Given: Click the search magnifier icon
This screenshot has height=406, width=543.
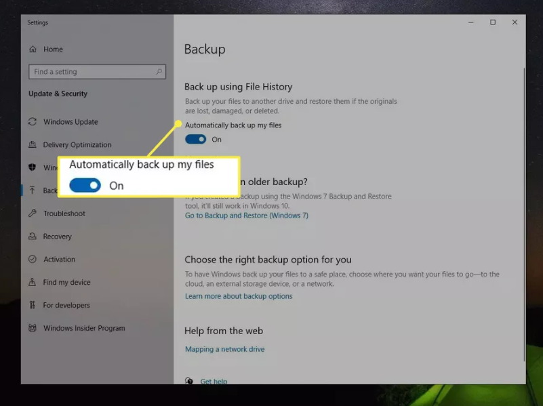Looking at the screenshot, I should click(159, 72).
